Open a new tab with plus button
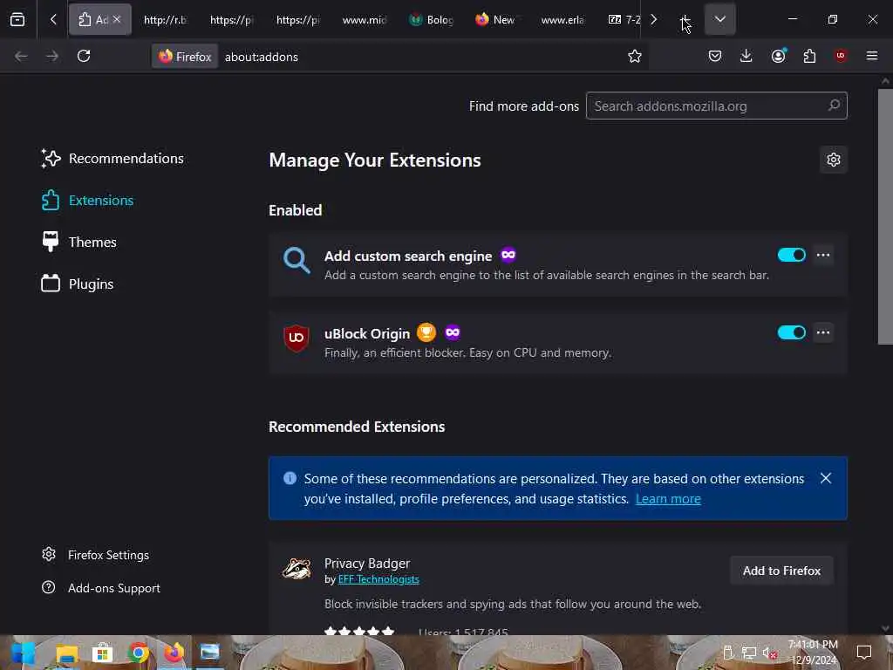This screenshot has width=893, height=670. [685, 19]
